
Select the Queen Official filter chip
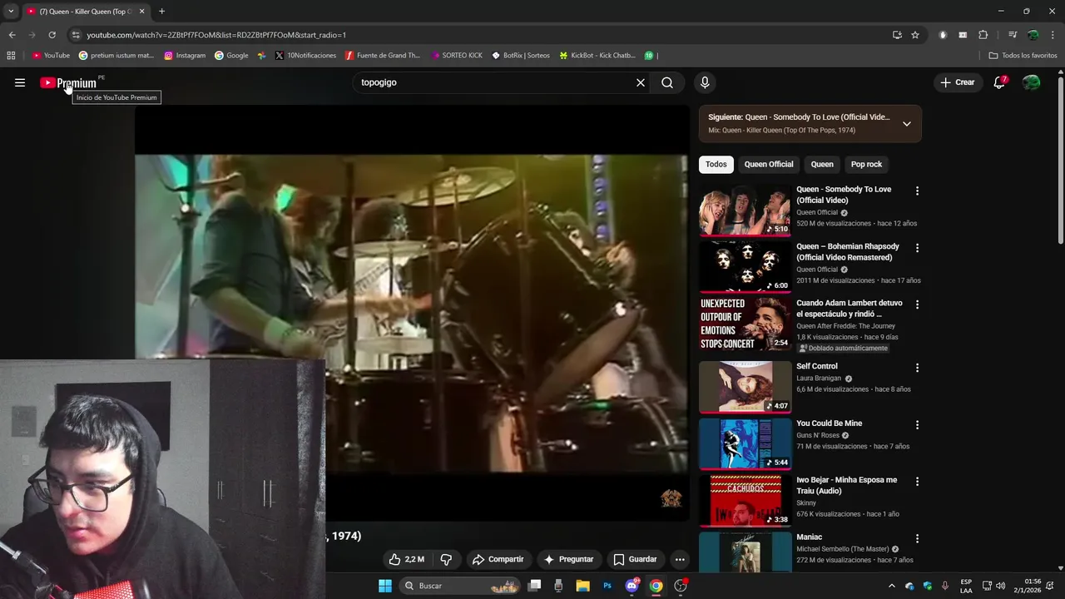pyautogui.click(x=769, y=164)
